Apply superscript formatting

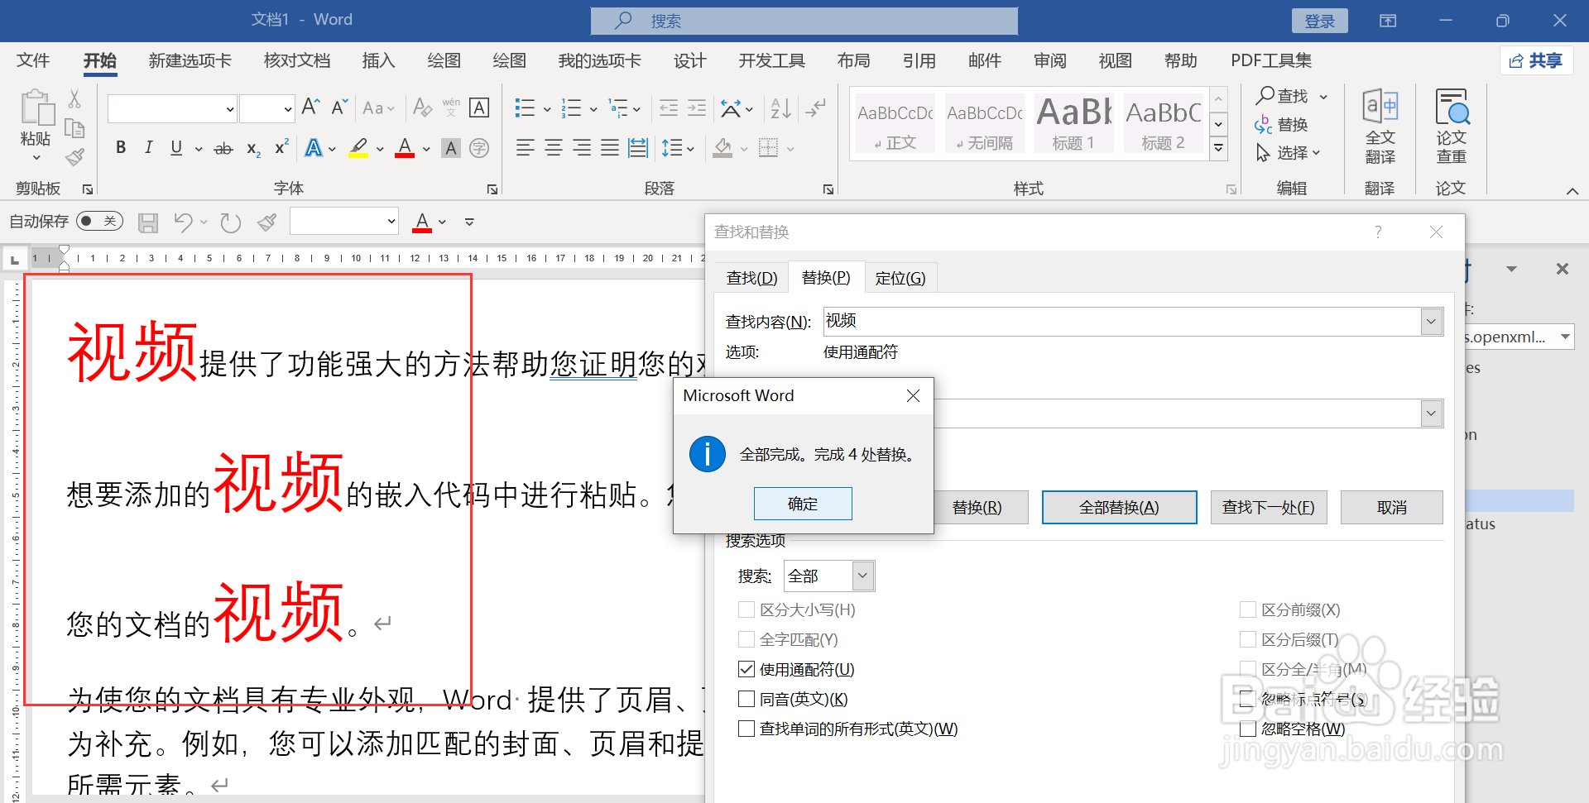tap(281, 147)
